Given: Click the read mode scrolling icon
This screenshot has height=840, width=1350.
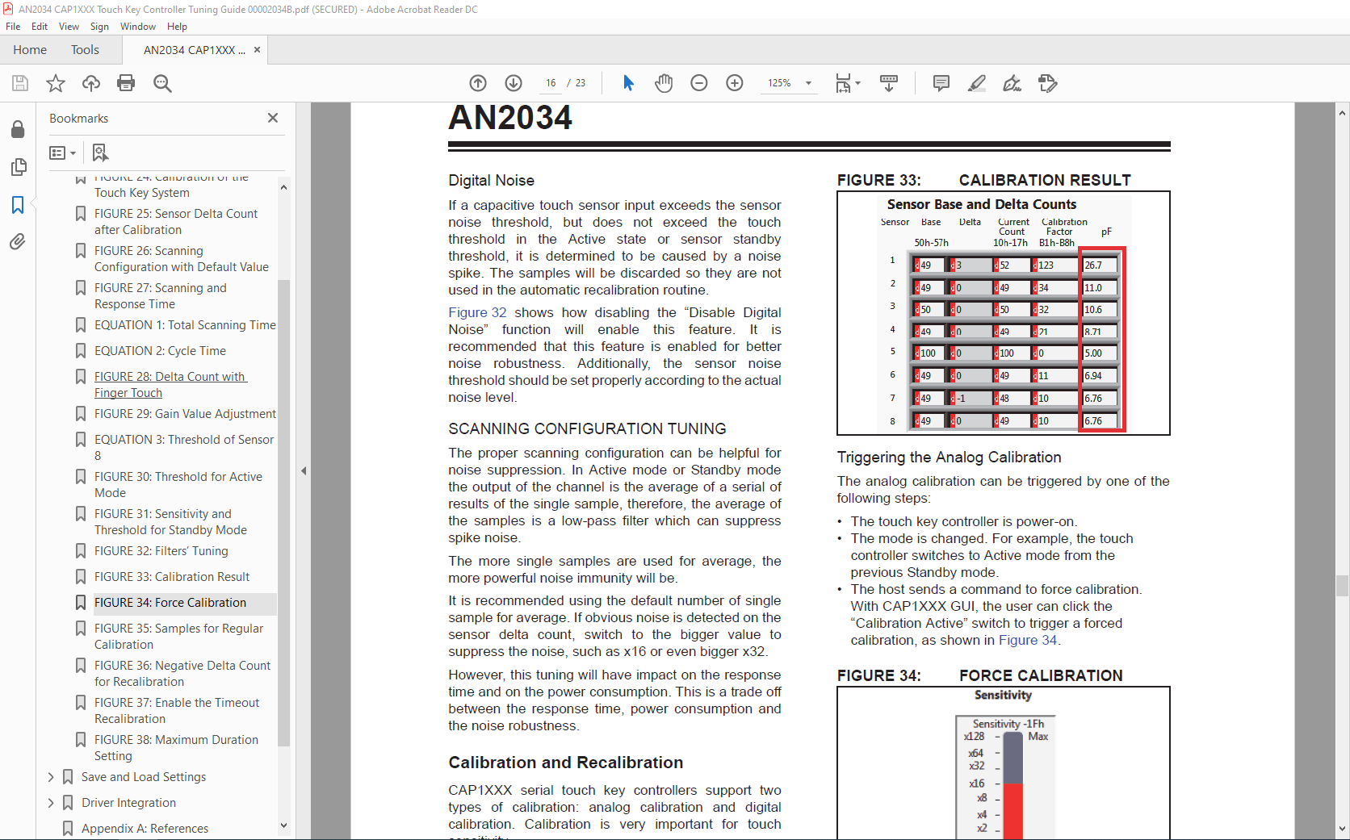Looking at the screenshot, I should (x=889, y=83).
